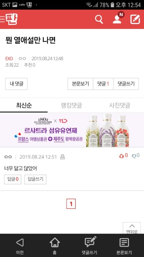Click the thumbs-up icon on the comment
The image size is (144, 257).
(x=122, y=156)
